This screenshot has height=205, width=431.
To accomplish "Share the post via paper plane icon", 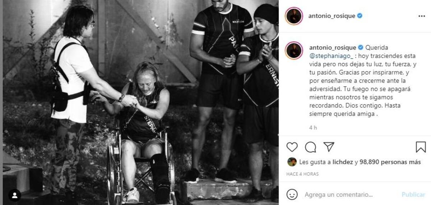I will pos(329,147).
